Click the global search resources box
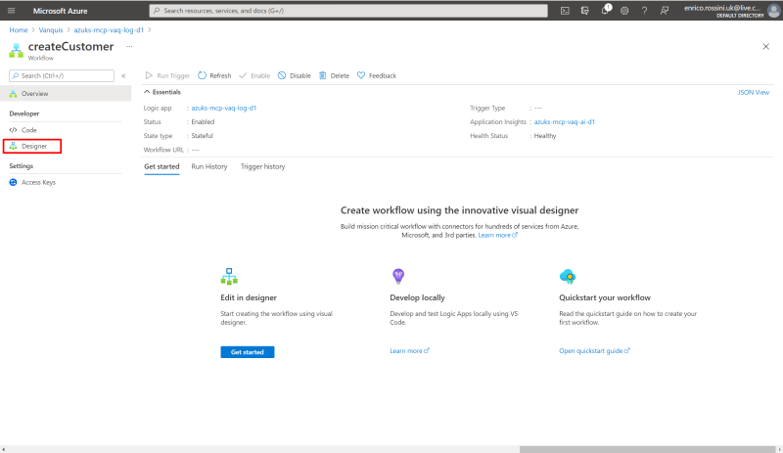The width and height of the screenshot is (783, 453). pyautogui.click(x=348, y=11)
